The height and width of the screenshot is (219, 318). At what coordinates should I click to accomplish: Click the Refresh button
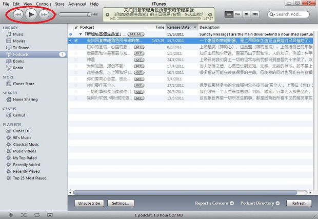tap(299, 203)
